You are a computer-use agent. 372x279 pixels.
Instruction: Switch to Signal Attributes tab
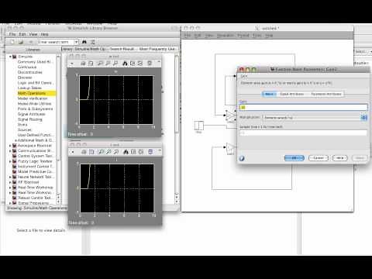291,94
